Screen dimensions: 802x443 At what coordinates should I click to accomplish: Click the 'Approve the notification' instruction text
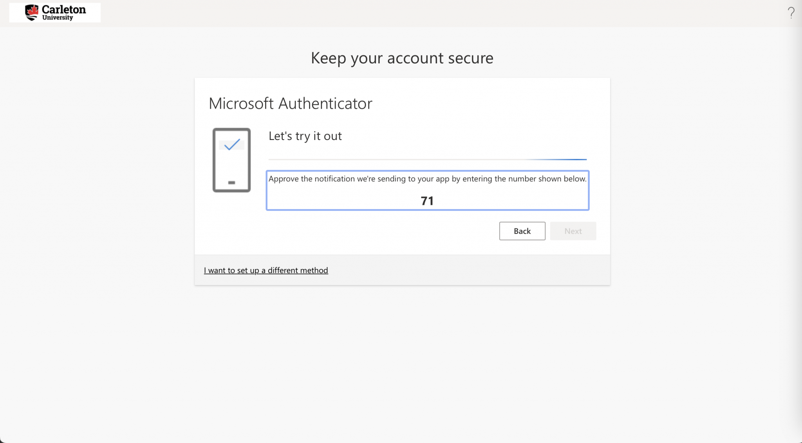[x=427, y=179]
